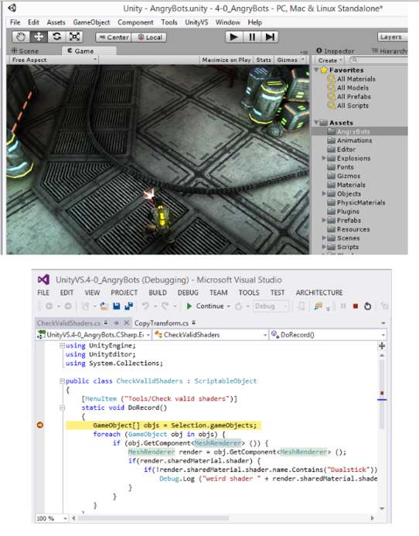419x536 pixels.
Task: Click the editor split window icon
Action: (x=382, y=346)
